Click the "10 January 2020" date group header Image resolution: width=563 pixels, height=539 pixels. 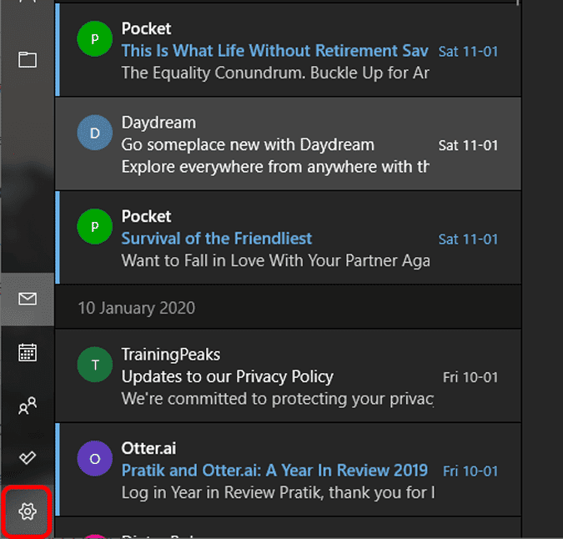pos(137,308)
